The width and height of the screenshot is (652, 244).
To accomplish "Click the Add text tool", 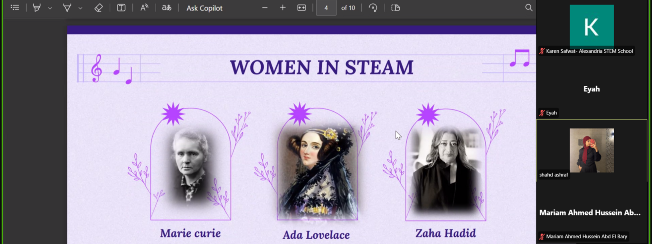I will click(x=121, y=8).
